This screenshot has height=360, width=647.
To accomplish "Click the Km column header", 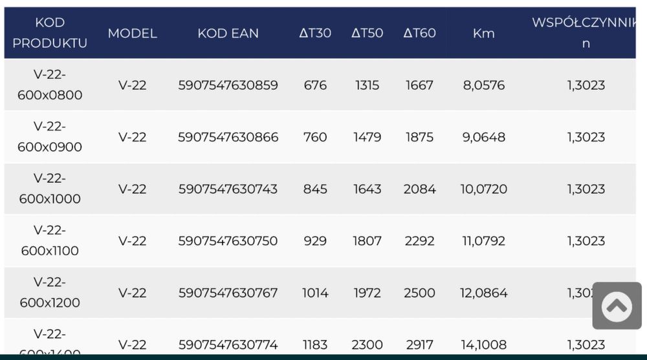I will tap(483, 34).
